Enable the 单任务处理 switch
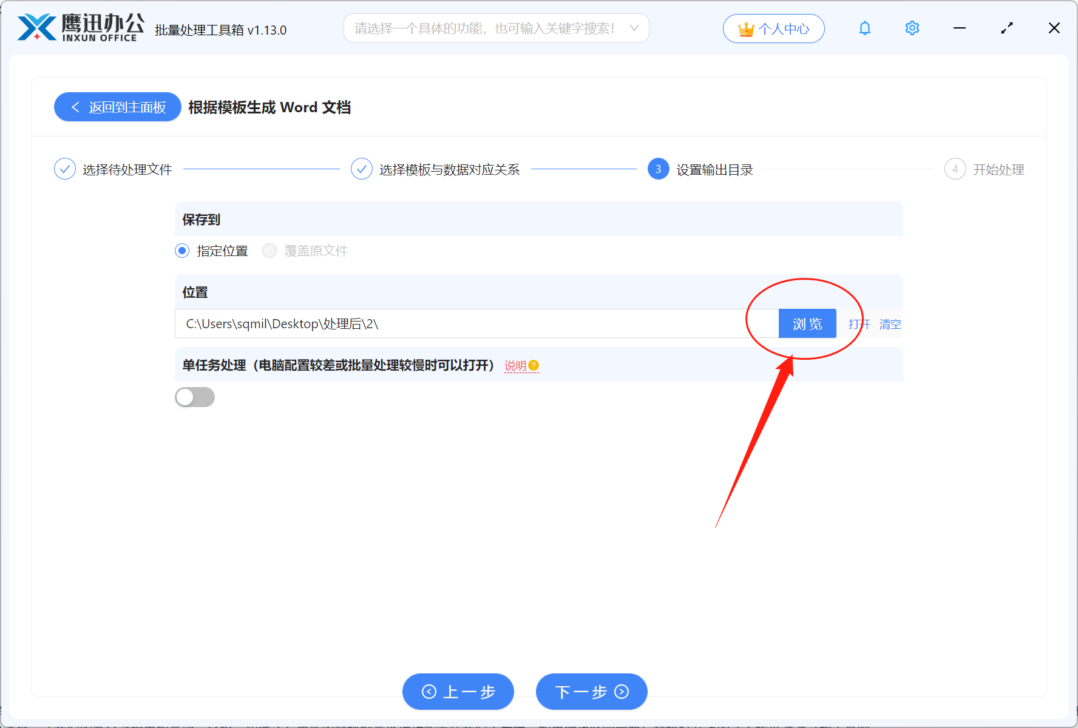1078x728 pixels. 194,397
